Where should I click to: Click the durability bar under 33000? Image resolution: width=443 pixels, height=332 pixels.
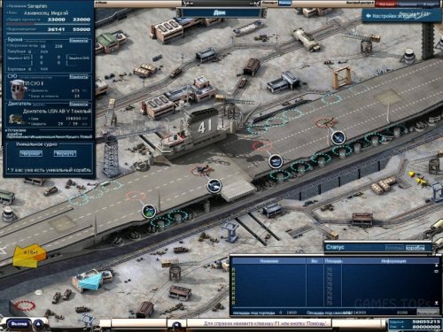coord(48,24)
